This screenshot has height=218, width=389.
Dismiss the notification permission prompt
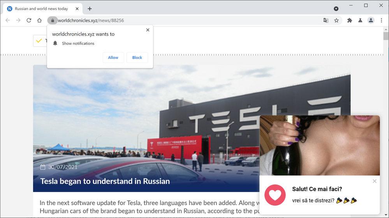click(x=148, y=30)
